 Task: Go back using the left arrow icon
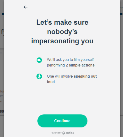point(26,7)
